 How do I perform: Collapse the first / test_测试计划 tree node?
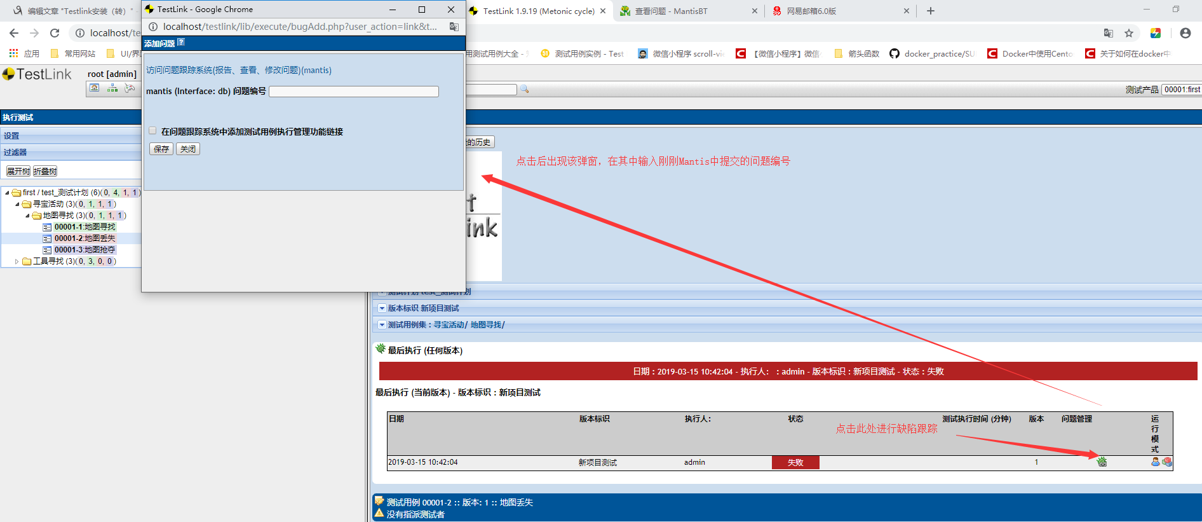point(7,193)
